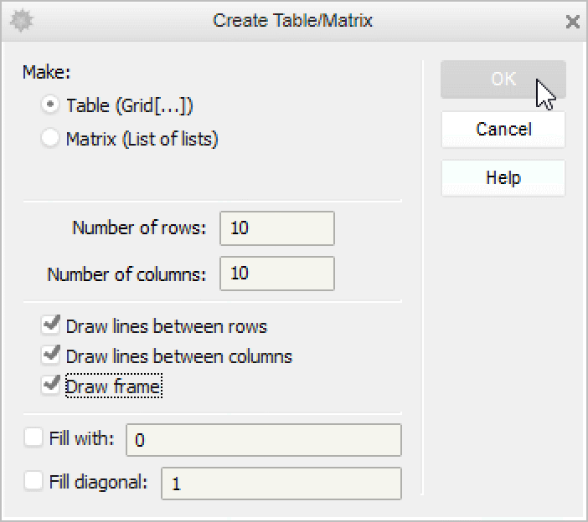
Task: Click the "Number of rows:" label
Action: point(138,228)
